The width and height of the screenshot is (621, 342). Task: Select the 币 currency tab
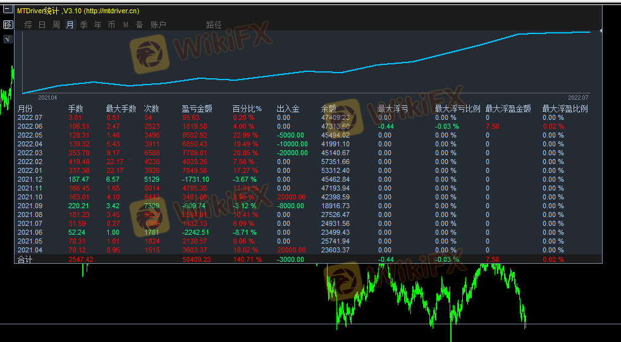[x=111, y=25]
